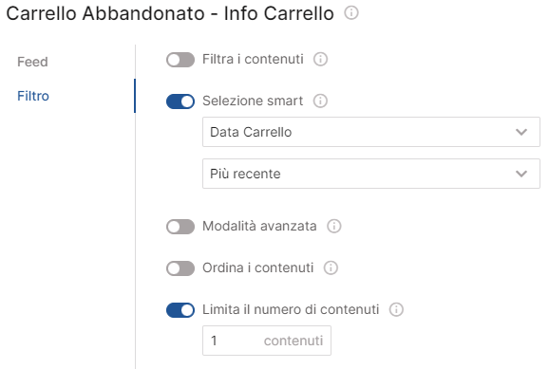Image resolution: width=549 pixels, height=369 pixels.
Task: Click the Selezione smart info icon
Action: pyautogui.click(x=320, y=101)
